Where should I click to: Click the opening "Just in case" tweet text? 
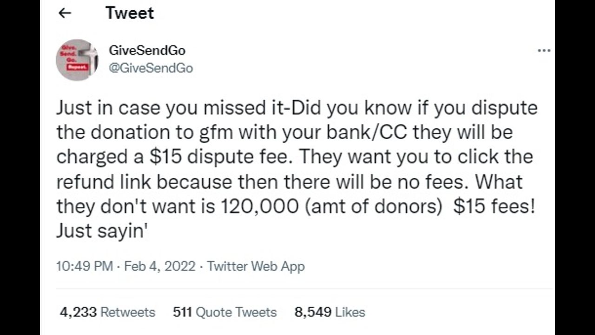click(107, 108)
